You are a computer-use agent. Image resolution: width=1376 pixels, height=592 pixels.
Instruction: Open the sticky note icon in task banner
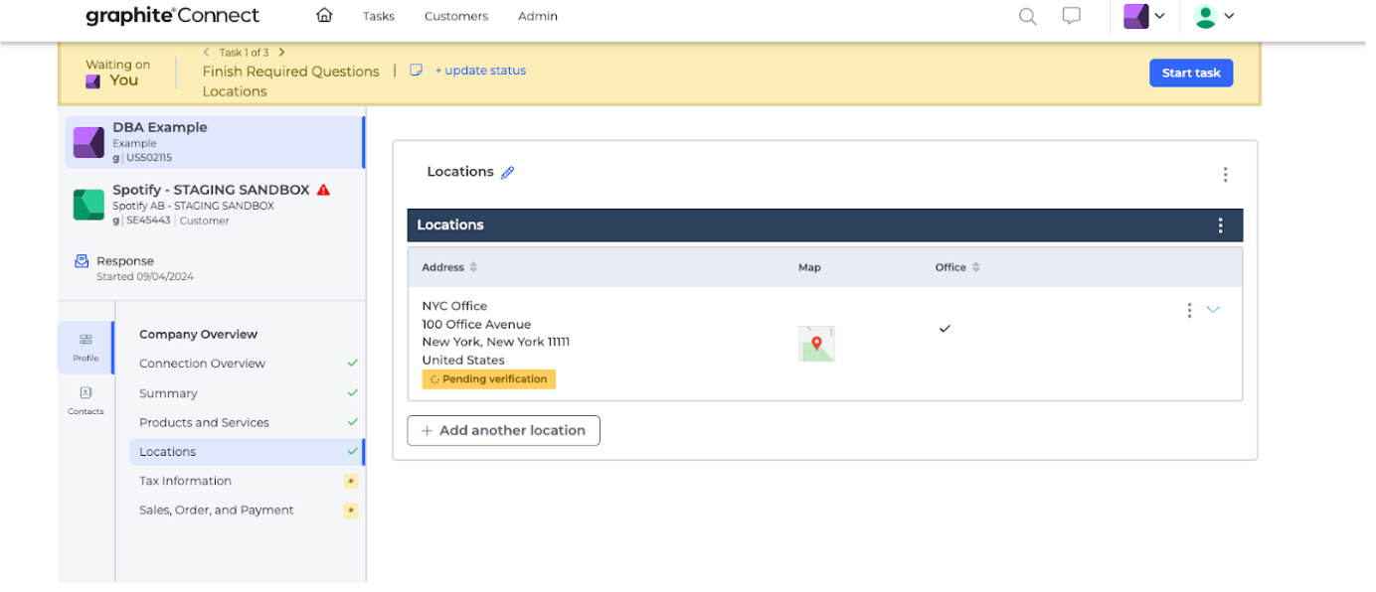click(417, 71)
